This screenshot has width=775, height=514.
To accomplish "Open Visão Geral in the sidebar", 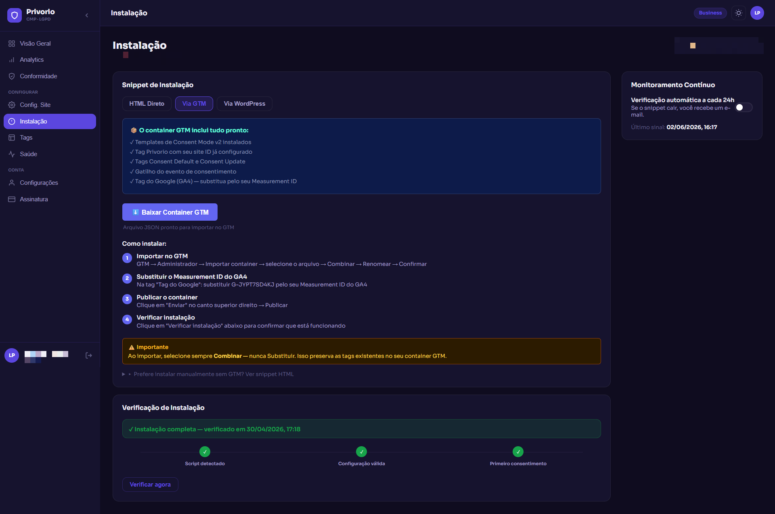I will point(50,44).
